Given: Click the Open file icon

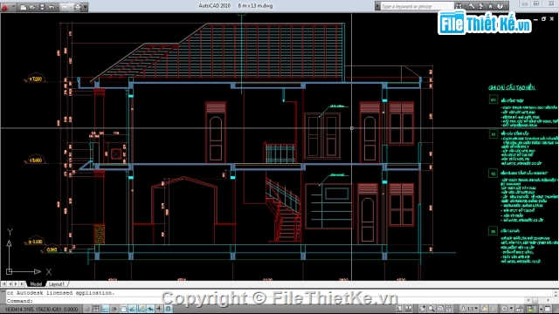Looking at the screenshot, I should [x=32, y=7].
